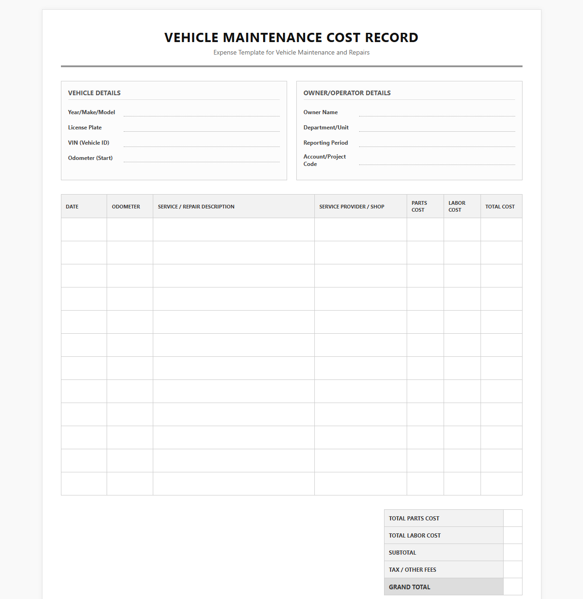Click the GRAND TOTAL value cell
The height and width of the screenshot is (599, 583).
[513, 587]
